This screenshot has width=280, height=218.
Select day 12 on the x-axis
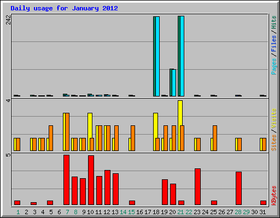[x=107, y=212]
